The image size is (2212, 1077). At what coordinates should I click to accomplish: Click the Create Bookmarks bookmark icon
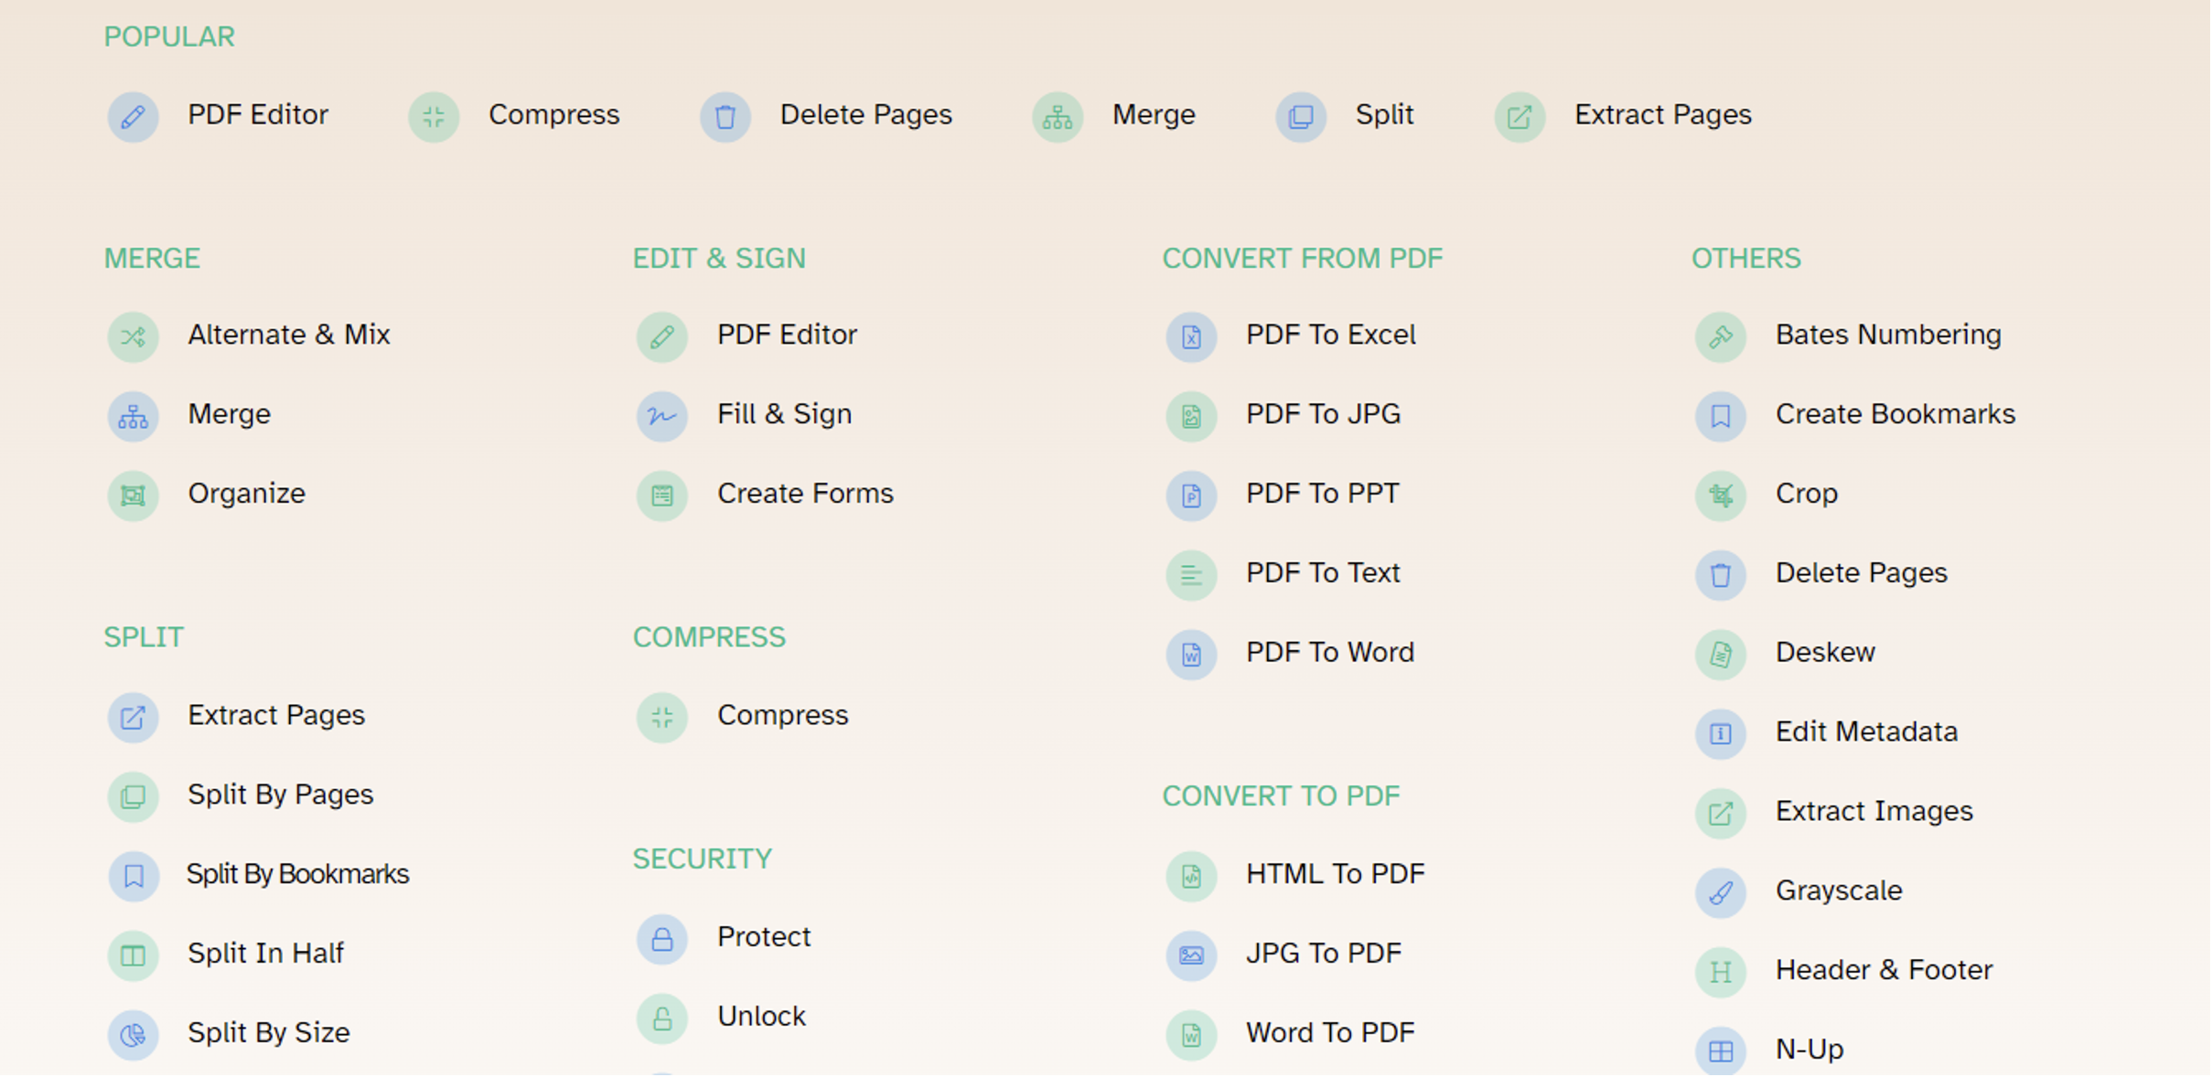pyautogui.click(x=1721, y=416)
